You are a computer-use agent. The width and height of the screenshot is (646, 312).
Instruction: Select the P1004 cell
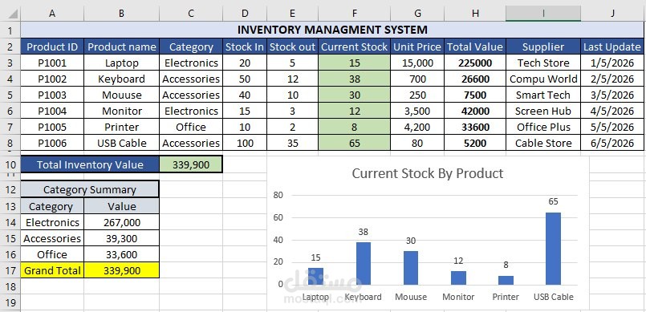(x=52, y=111)
